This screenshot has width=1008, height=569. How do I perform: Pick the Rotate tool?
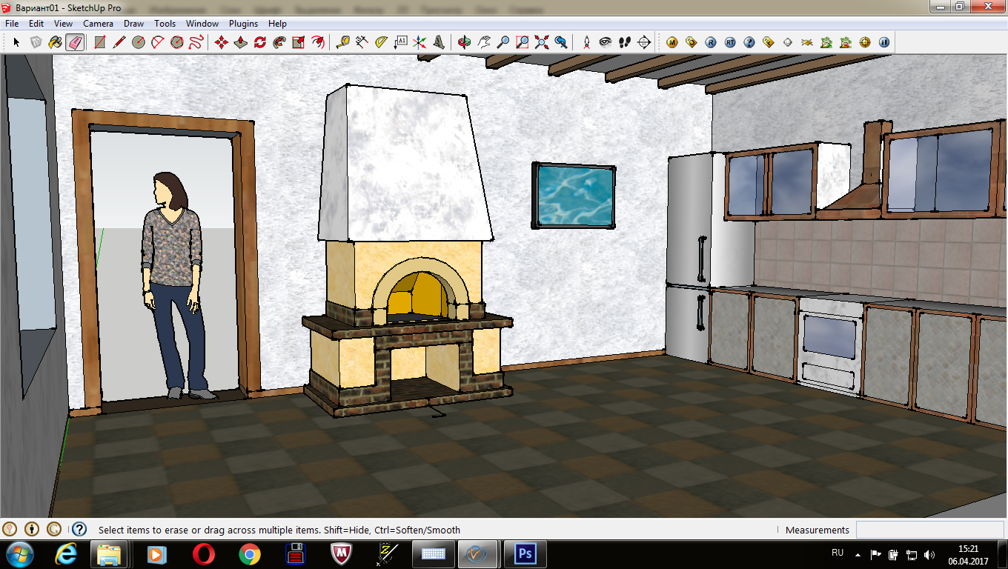click(x=259, y=42)
